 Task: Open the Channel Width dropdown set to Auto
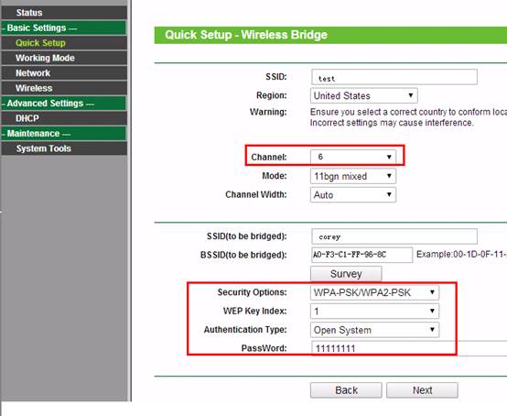click(x=352, y=194)
